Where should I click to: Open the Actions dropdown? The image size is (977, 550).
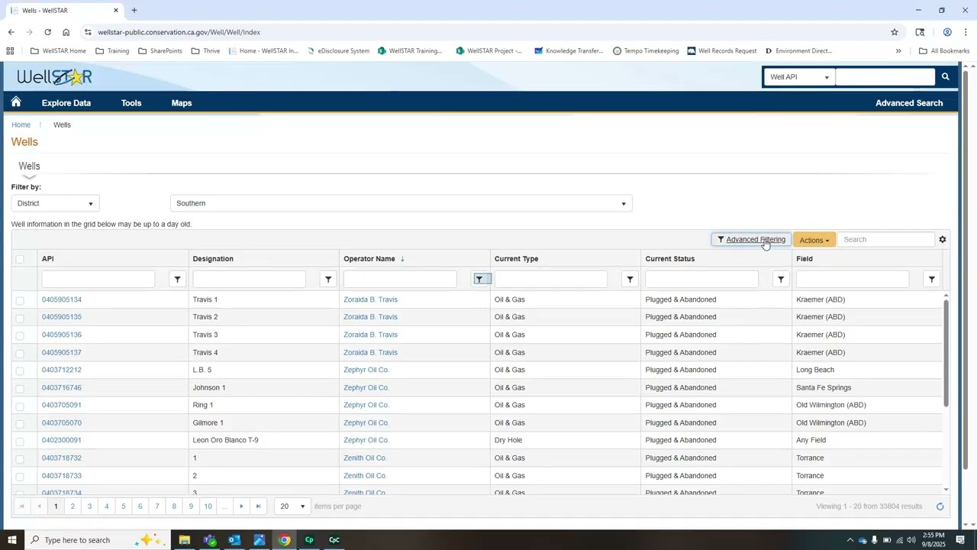click(x=814, y=240)
